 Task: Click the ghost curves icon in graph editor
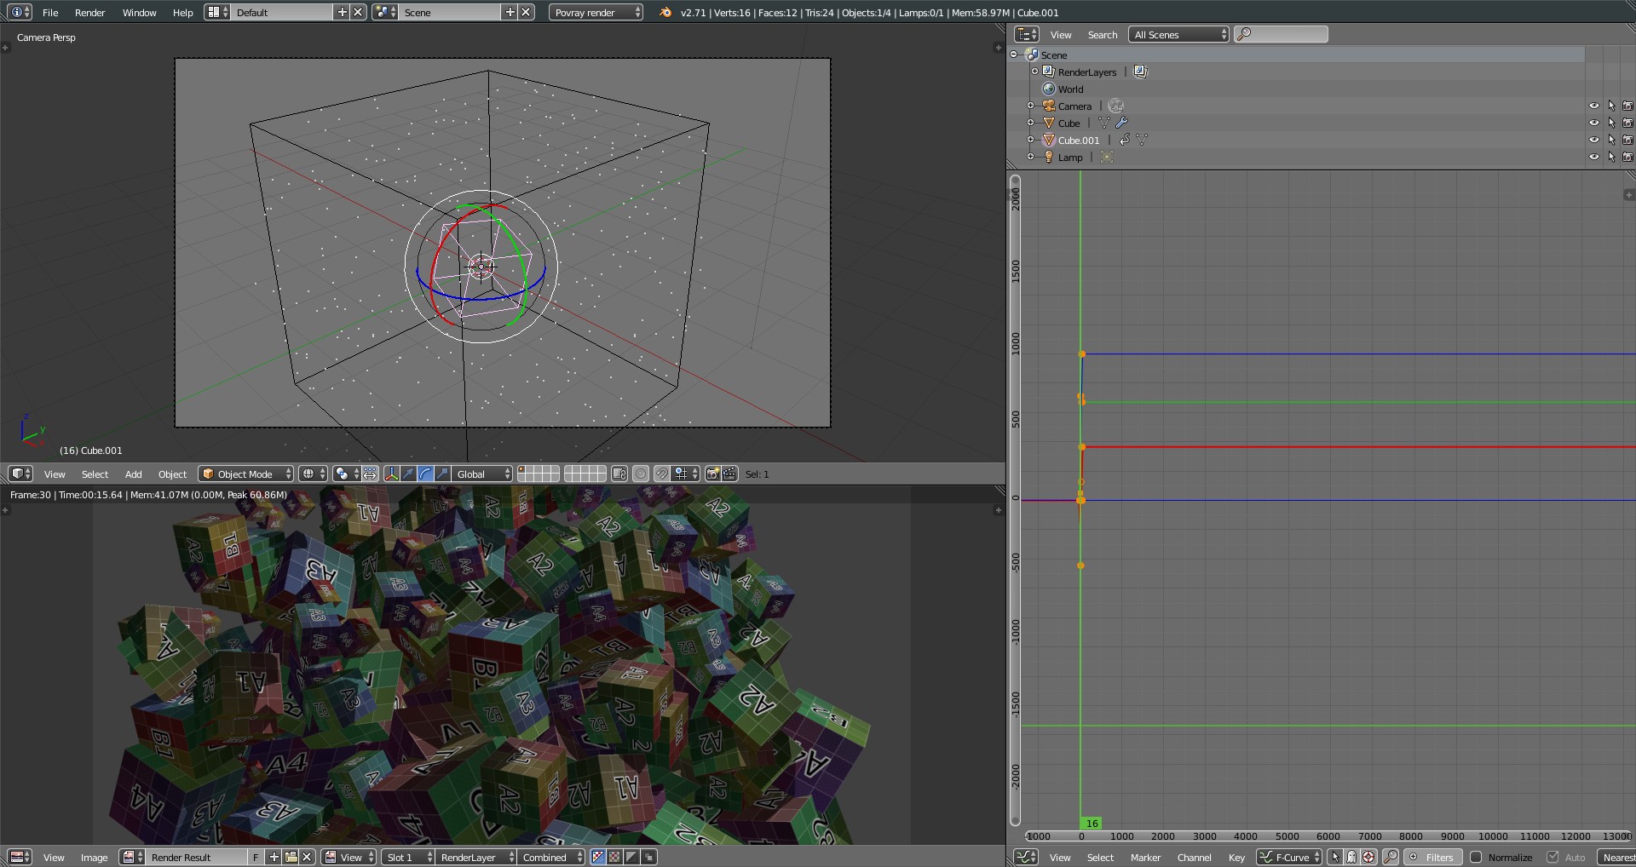(x=1351, y=858)
